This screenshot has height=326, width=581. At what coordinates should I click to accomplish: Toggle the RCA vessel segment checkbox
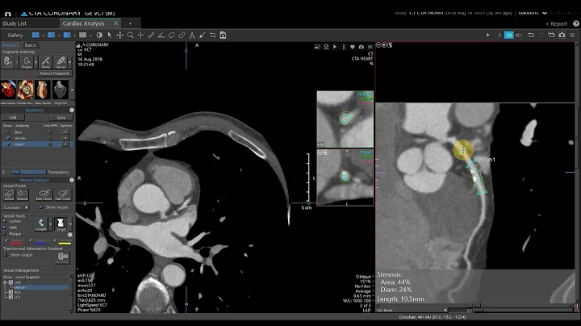[10, 292]
